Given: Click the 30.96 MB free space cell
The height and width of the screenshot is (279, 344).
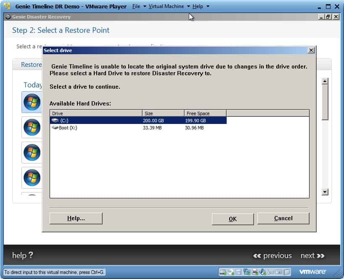Looking at the screenshot, I should (194, 128).
